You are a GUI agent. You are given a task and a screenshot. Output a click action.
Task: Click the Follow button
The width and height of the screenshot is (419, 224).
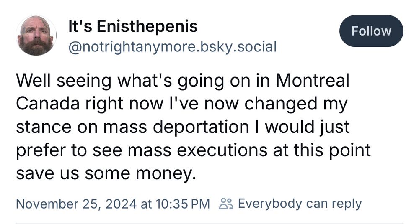(x=371, y=31)
